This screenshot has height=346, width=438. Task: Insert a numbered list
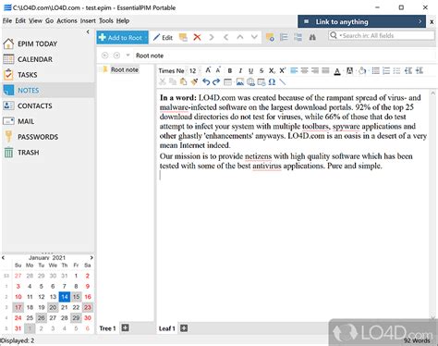386,71
